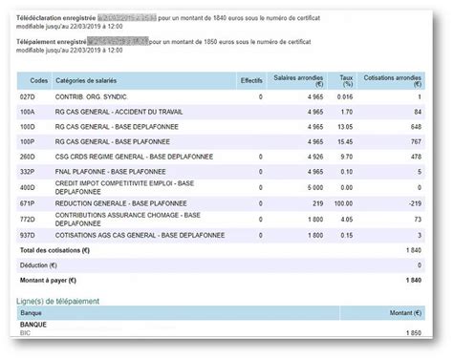Click 'Total des cotisations (€)' label
This screenshot has height=359, width=453.
(54, 250)
